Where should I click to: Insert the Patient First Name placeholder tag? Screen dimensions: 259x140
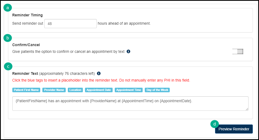(x=26, y=90)
